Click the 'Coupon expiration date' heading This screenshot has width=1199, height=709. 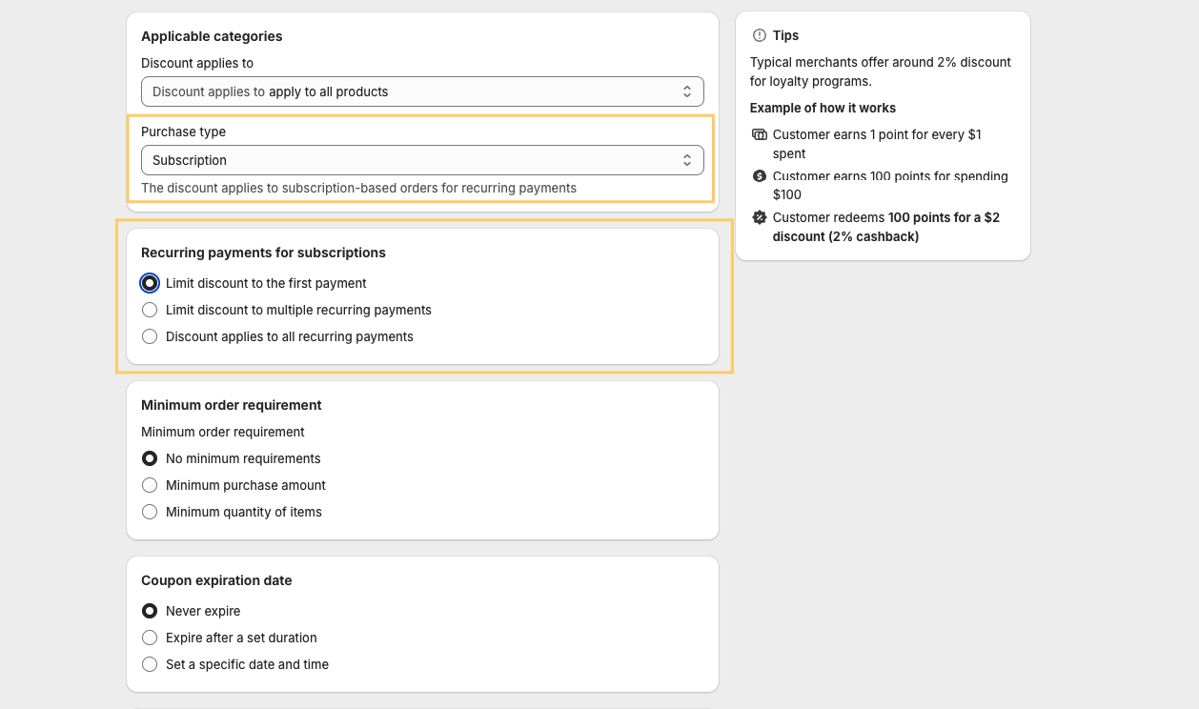tap(216, 580)
